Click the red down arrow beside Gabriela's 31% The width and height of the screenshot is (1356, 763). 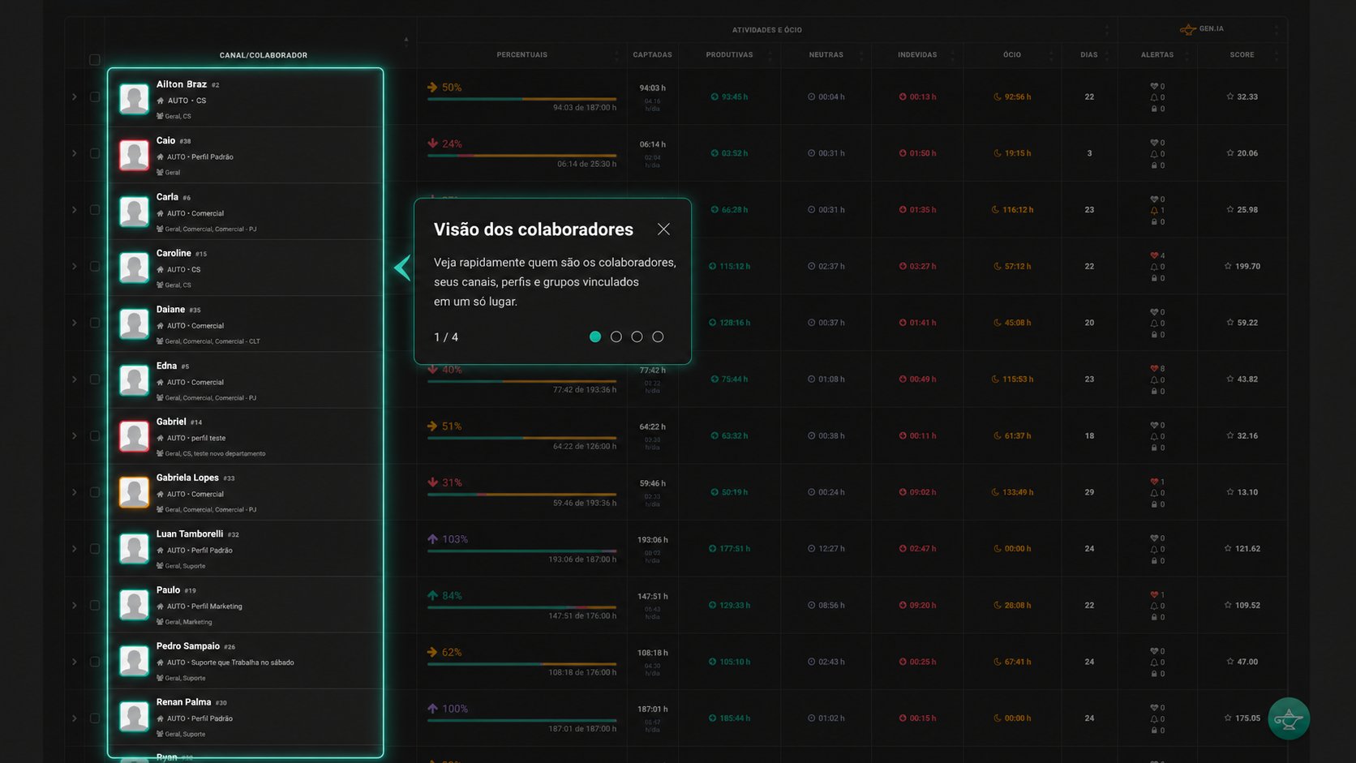[x=432, y=482]
